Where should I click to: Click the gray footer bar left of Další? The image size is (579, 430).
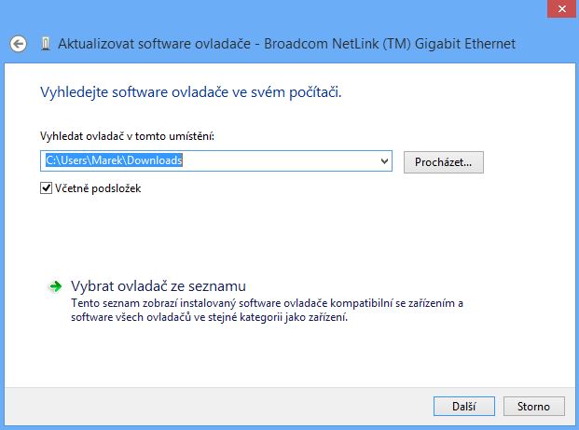(218, 407)
